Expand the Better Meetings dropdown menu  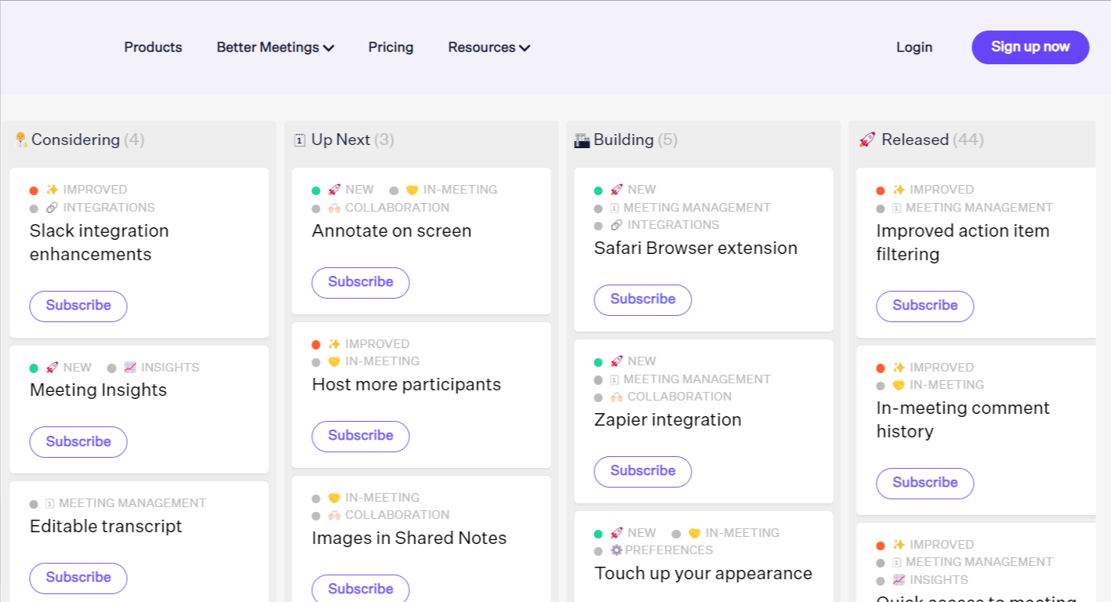coord(275,47)
